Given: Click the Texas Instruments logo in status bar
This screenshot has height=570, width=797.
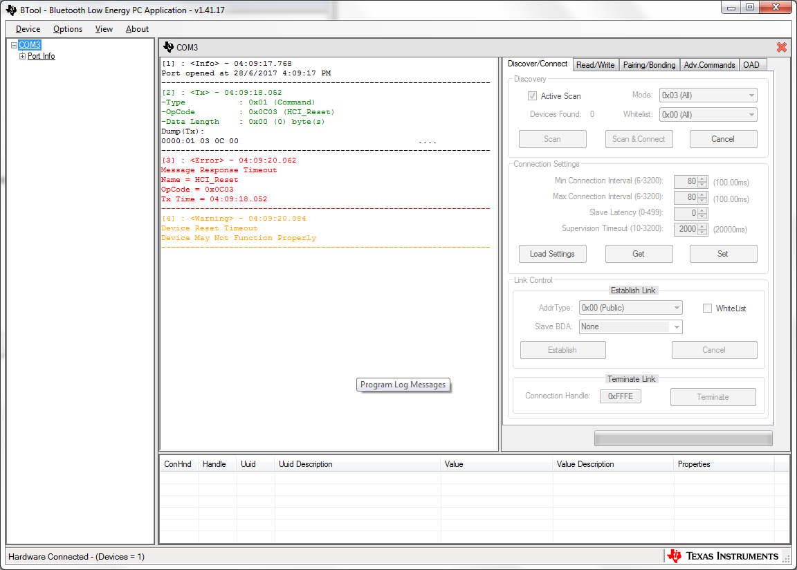Looking at the screenshot, I should [722, 556].
